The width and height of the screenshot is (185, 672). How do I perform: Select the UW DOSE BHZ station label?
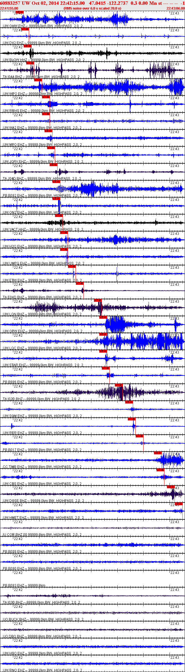pyautogui.click(x=15, y=501)
